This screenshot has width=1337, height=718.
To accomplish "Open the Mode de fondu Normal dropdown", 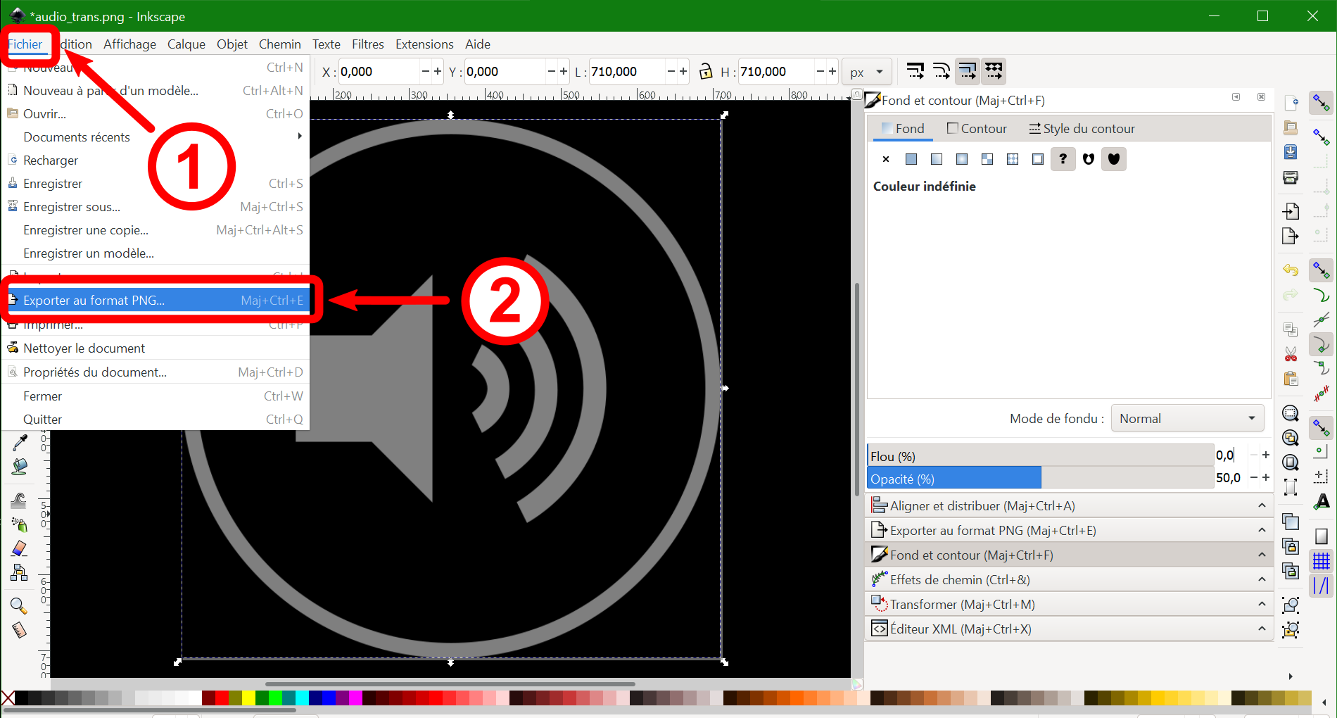I will (x=1187, y=419).
